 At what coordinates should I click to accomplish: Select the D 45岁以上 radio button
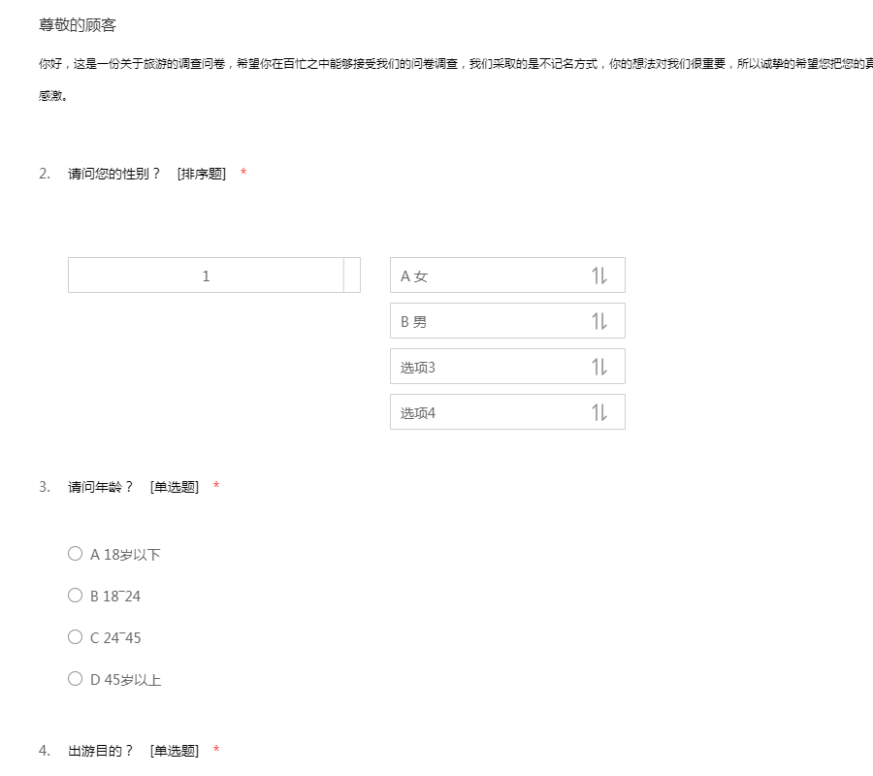[75, 679]
